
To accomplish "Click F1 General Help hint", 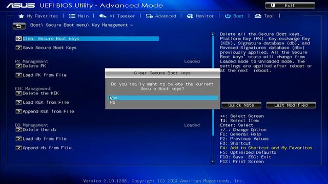I will click(x=240, y=134).
